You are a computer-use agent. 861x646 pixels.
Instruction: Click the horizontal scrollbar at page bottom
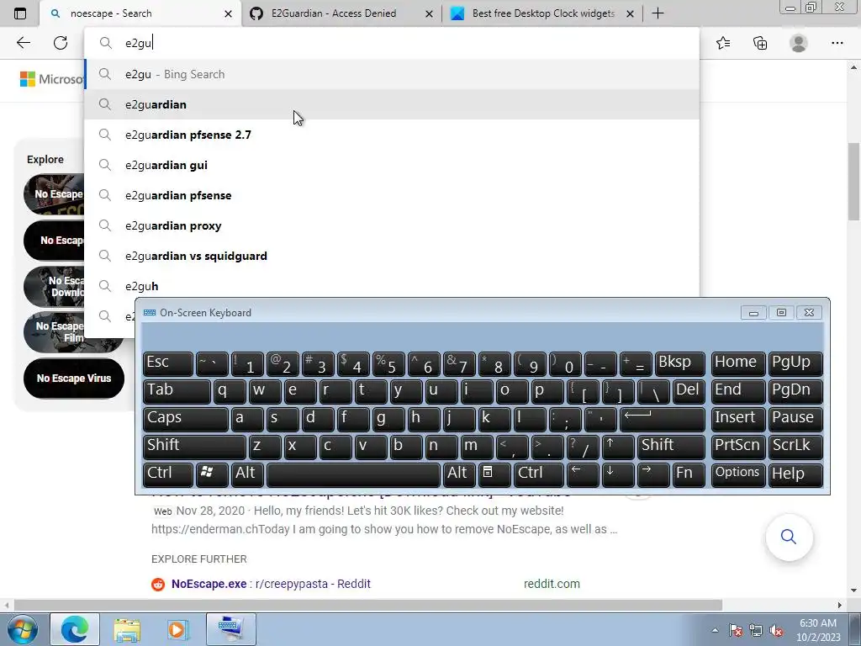click(368, 605)
